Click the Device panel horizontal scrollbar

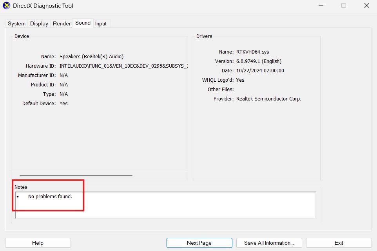coord(76,176)
